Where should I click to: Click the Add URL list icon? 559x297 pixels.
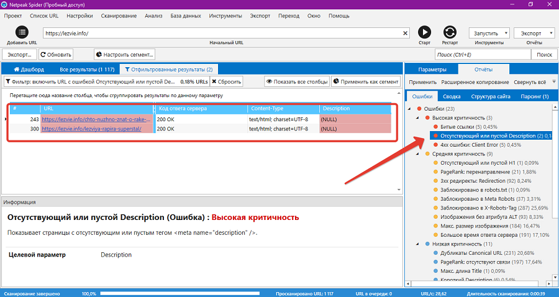point(22,32)
